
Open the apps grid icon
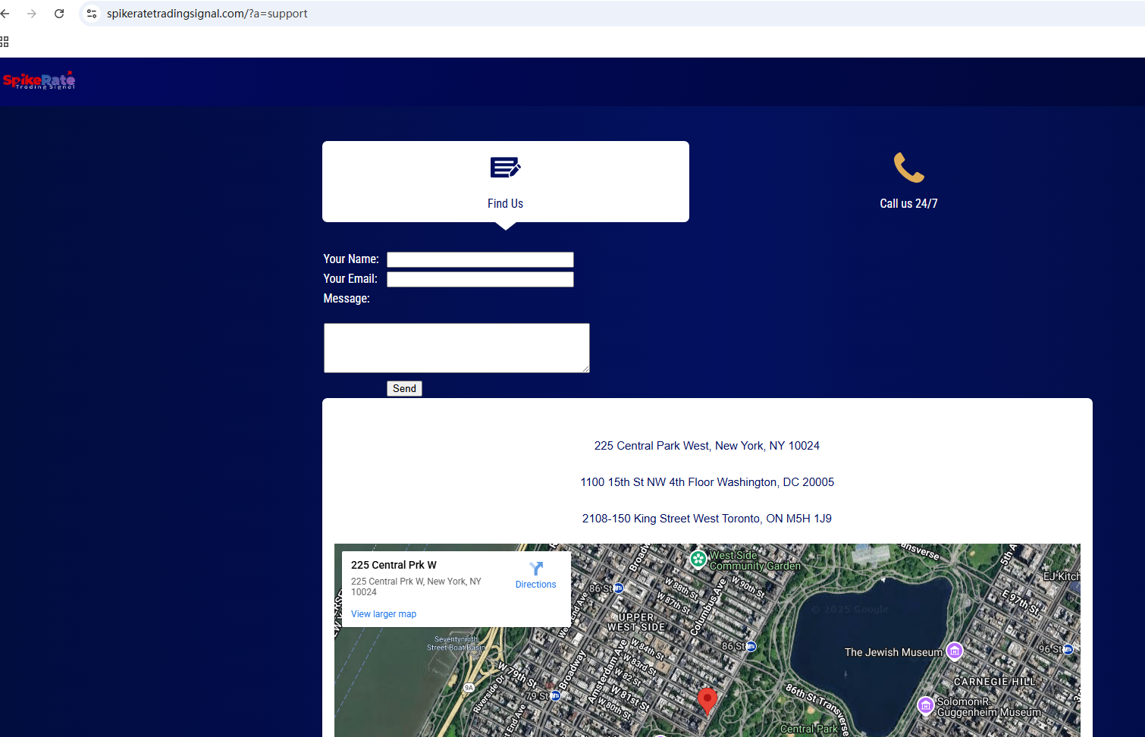pos(5,42)
